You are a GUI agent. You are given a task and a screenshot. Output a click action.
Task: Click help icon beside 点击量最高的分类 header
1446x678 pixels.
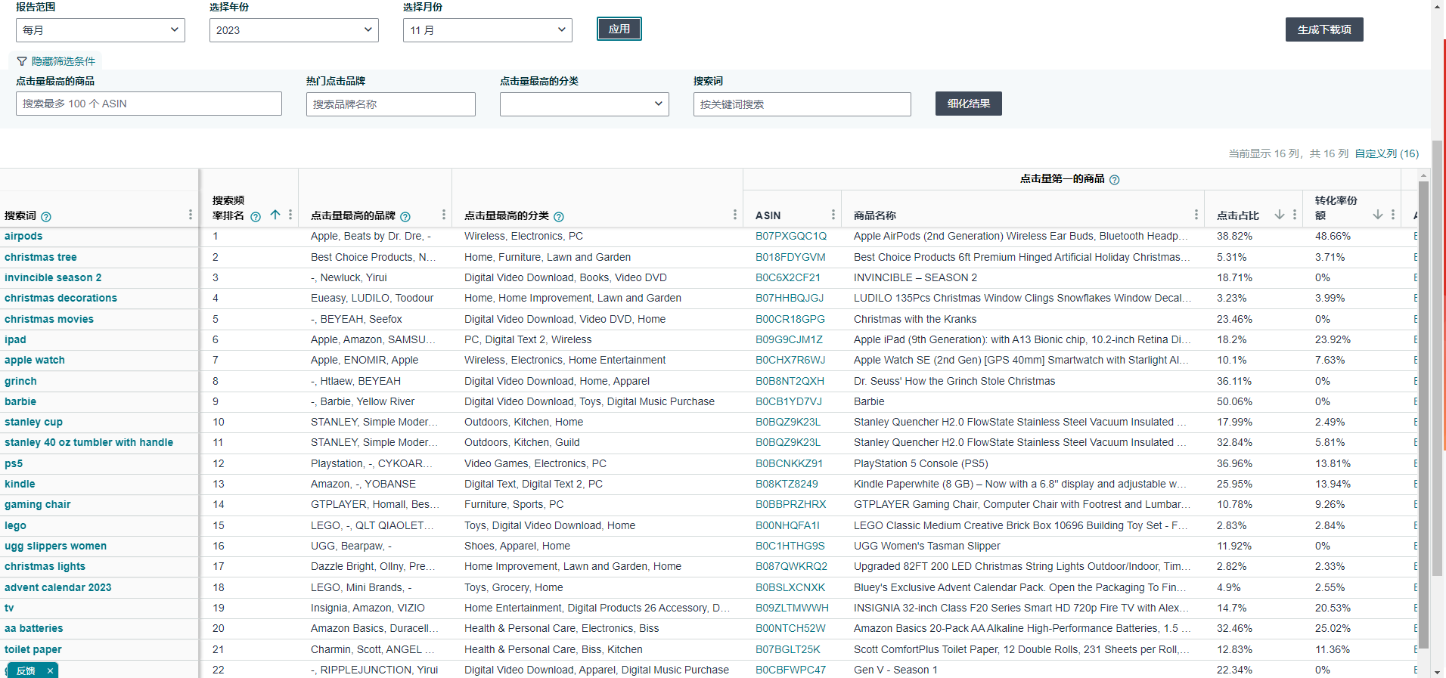(559, 217)
